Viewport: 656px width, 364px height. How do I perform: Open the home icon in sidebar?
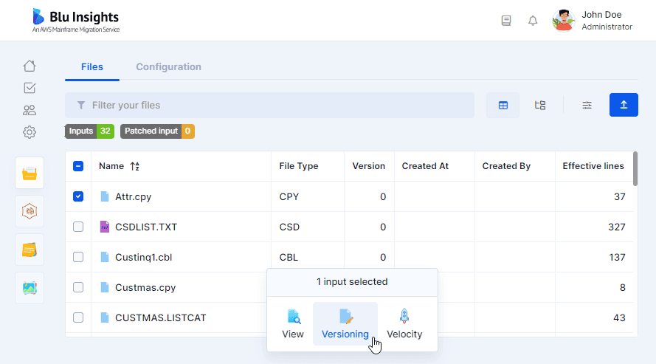(30, 66)
